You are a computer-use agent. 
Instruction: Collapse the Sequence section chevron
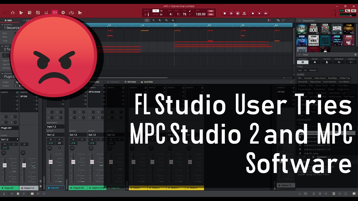coord(2,25)
